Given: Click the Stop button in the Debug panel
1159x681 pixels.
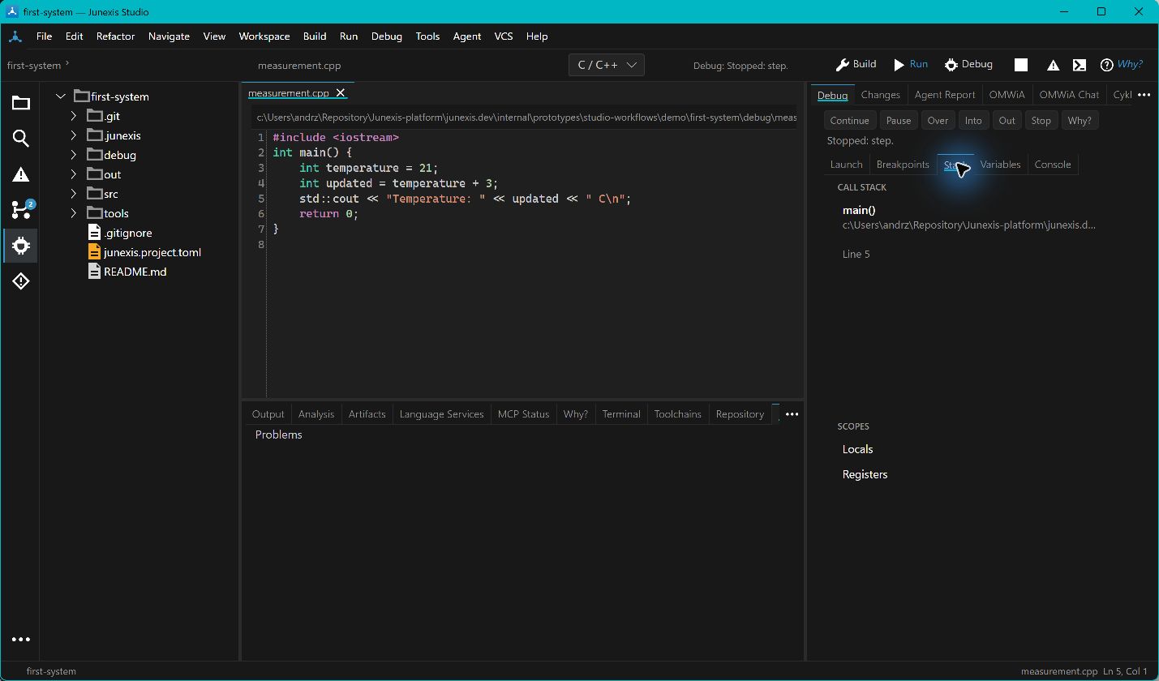Looking at the screenshot, I should pyautogui.click(x=1041, y=121).
